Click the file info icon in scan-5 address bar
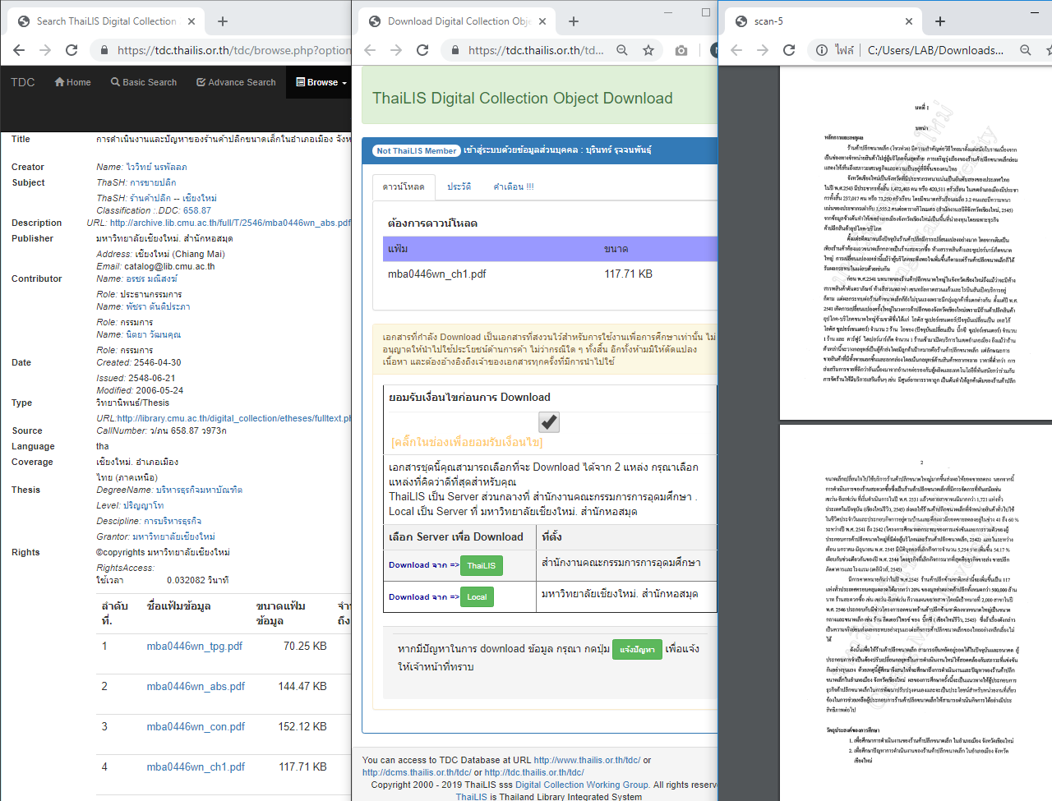1052x801 pixels. point(822,50)
